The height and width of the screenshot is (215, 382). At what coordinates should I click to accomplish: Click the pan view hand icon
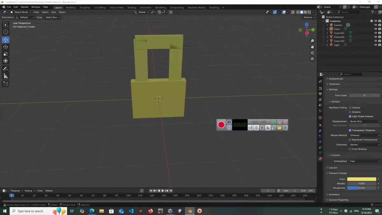[312, 47]
